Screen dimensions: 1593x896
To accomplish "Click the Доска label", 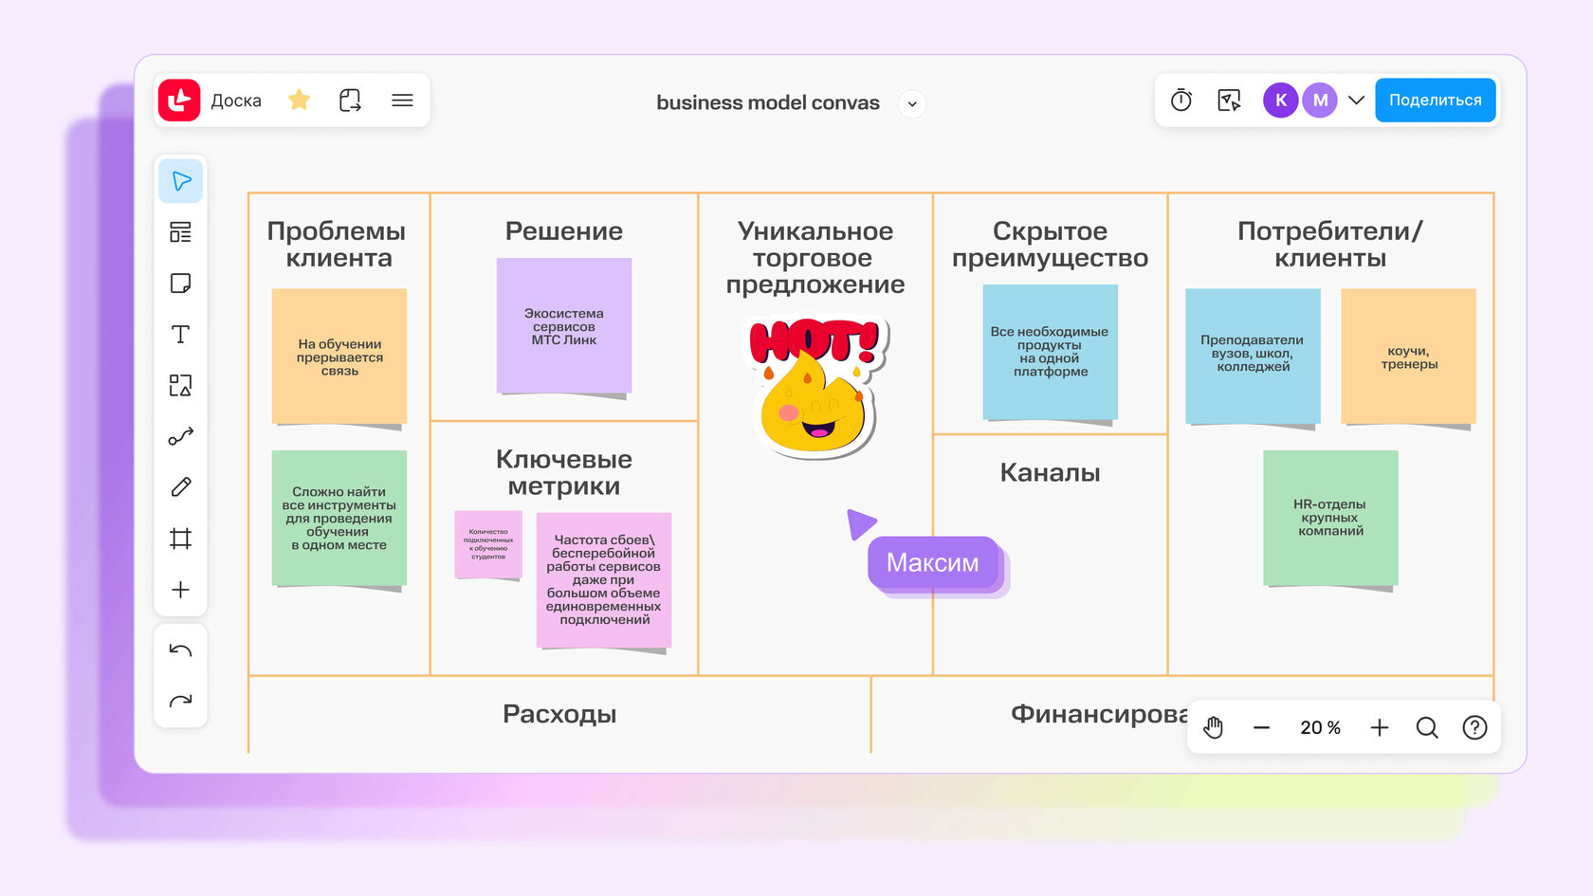I will click(x=236, y=100).
